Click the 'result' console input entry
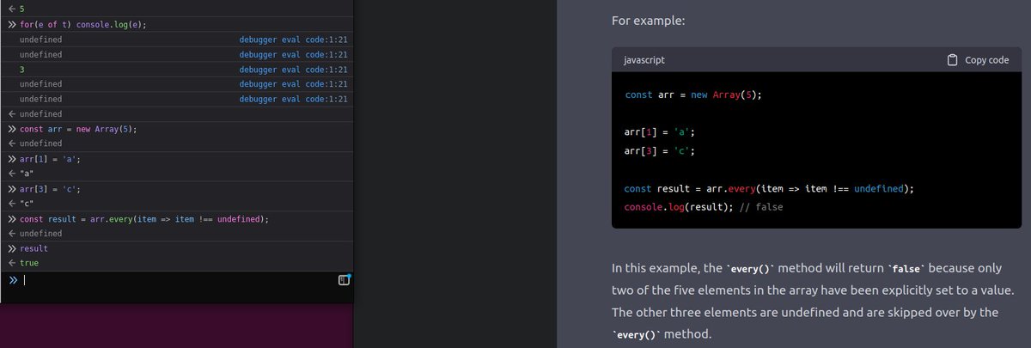This screenshot has height=348, width=1031. click(34, 247)
